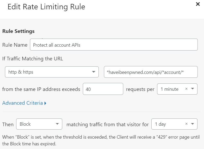Click the Rule Settings heading
Image resolution: width=204 pixels, height=149 pixels.
coord(18,31)
